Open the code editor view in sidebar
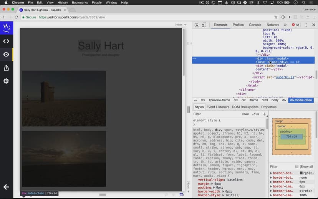 point(6,41)
